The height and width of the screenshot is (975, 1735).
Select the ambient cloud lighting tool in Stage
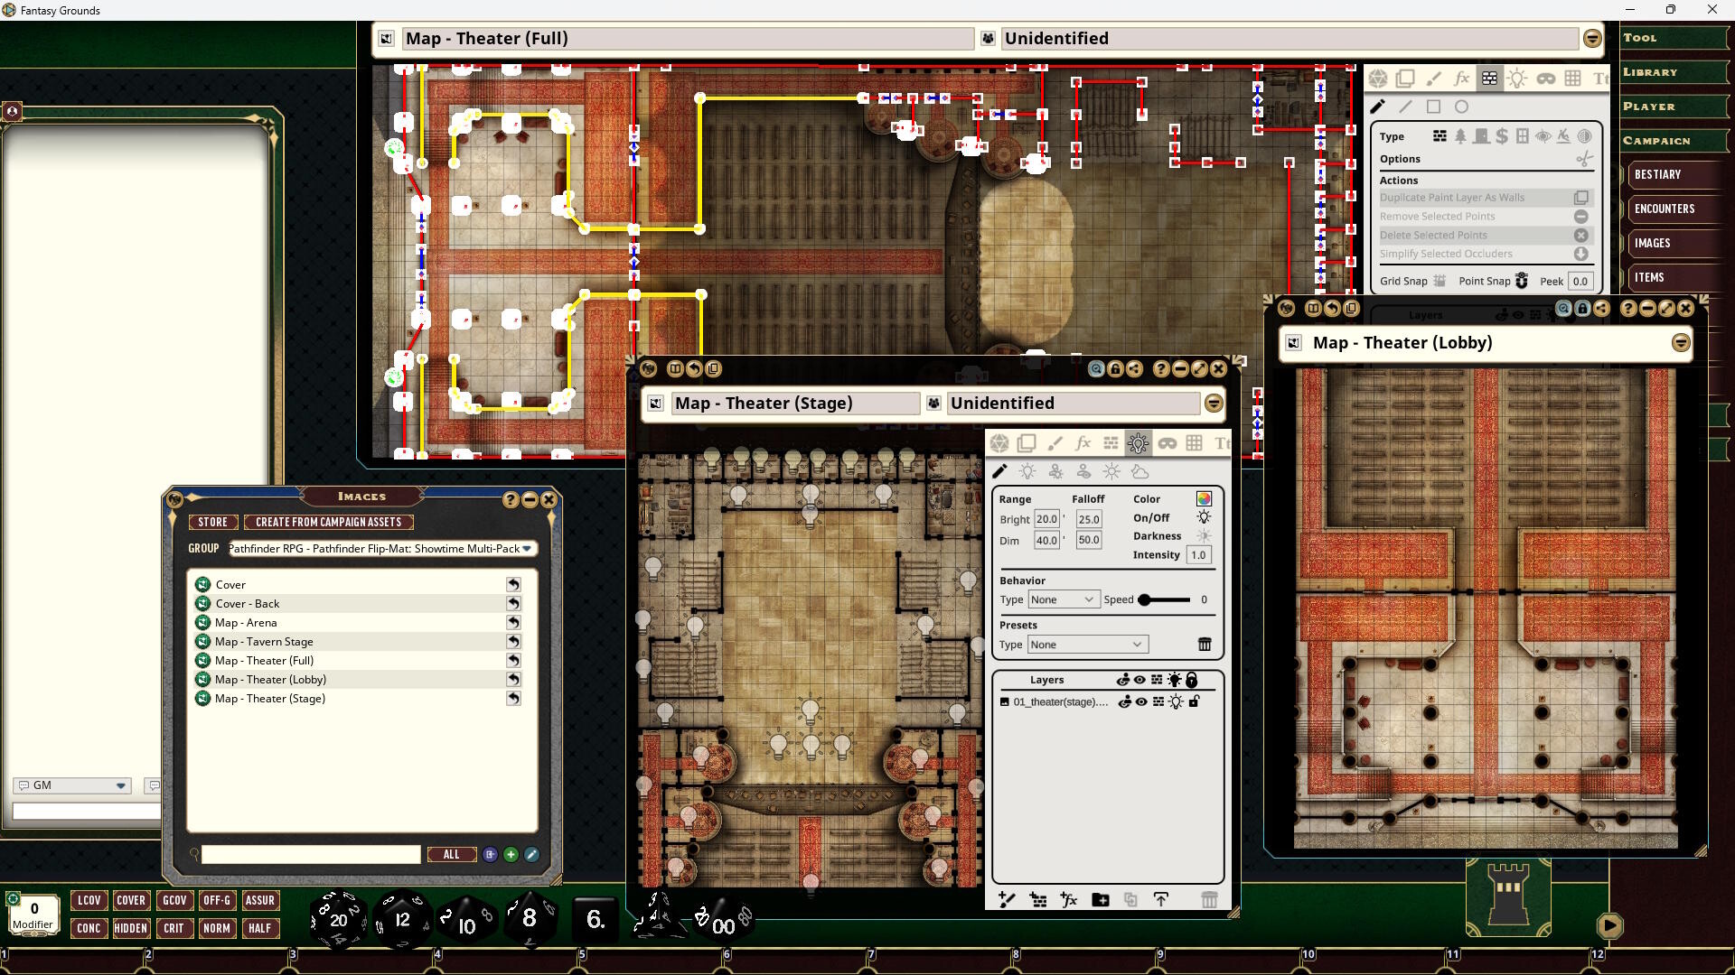[x=1140, y=471]
